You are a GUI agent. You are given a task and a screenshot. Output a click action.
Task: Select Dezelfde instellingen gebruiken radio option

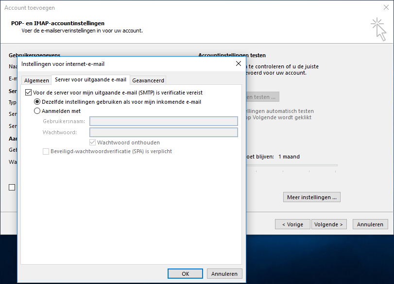(x=37, y=102)
